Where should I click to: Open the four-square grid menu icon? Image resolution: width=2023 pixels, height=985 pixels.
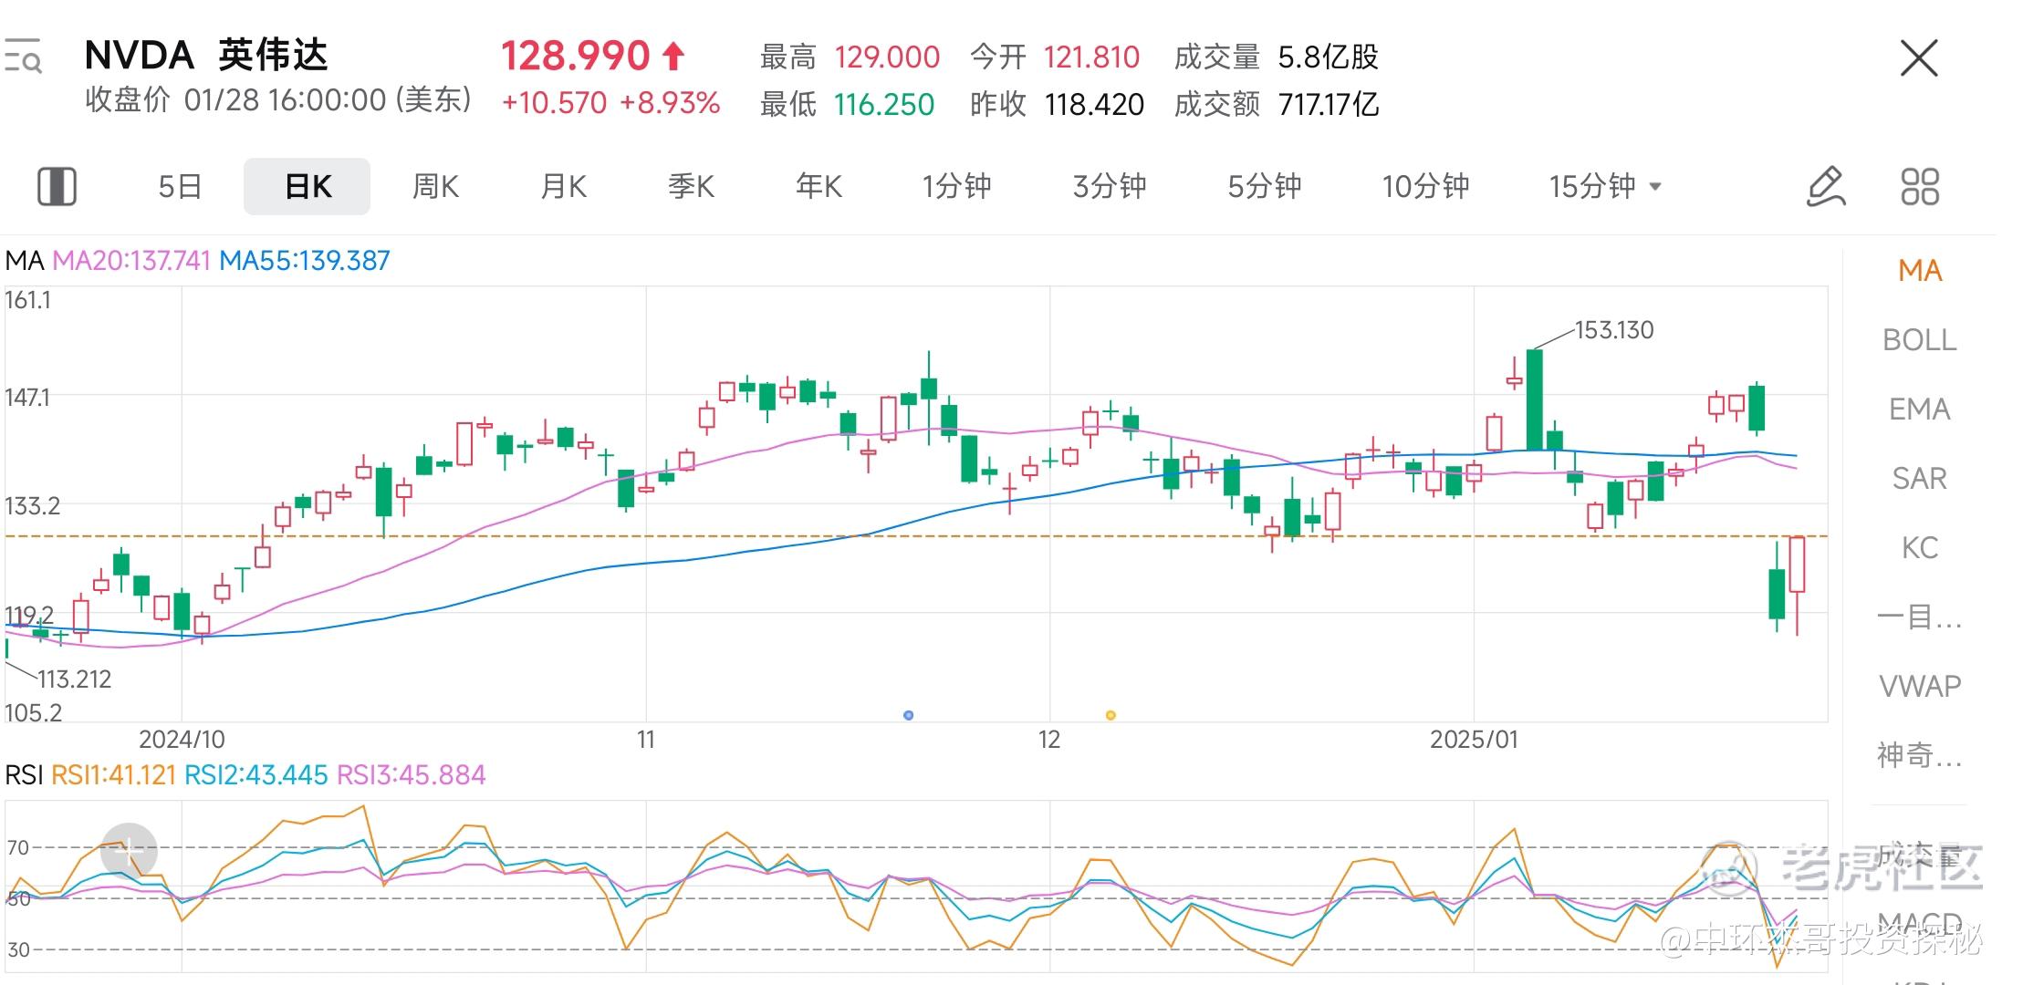point(1920,186)
